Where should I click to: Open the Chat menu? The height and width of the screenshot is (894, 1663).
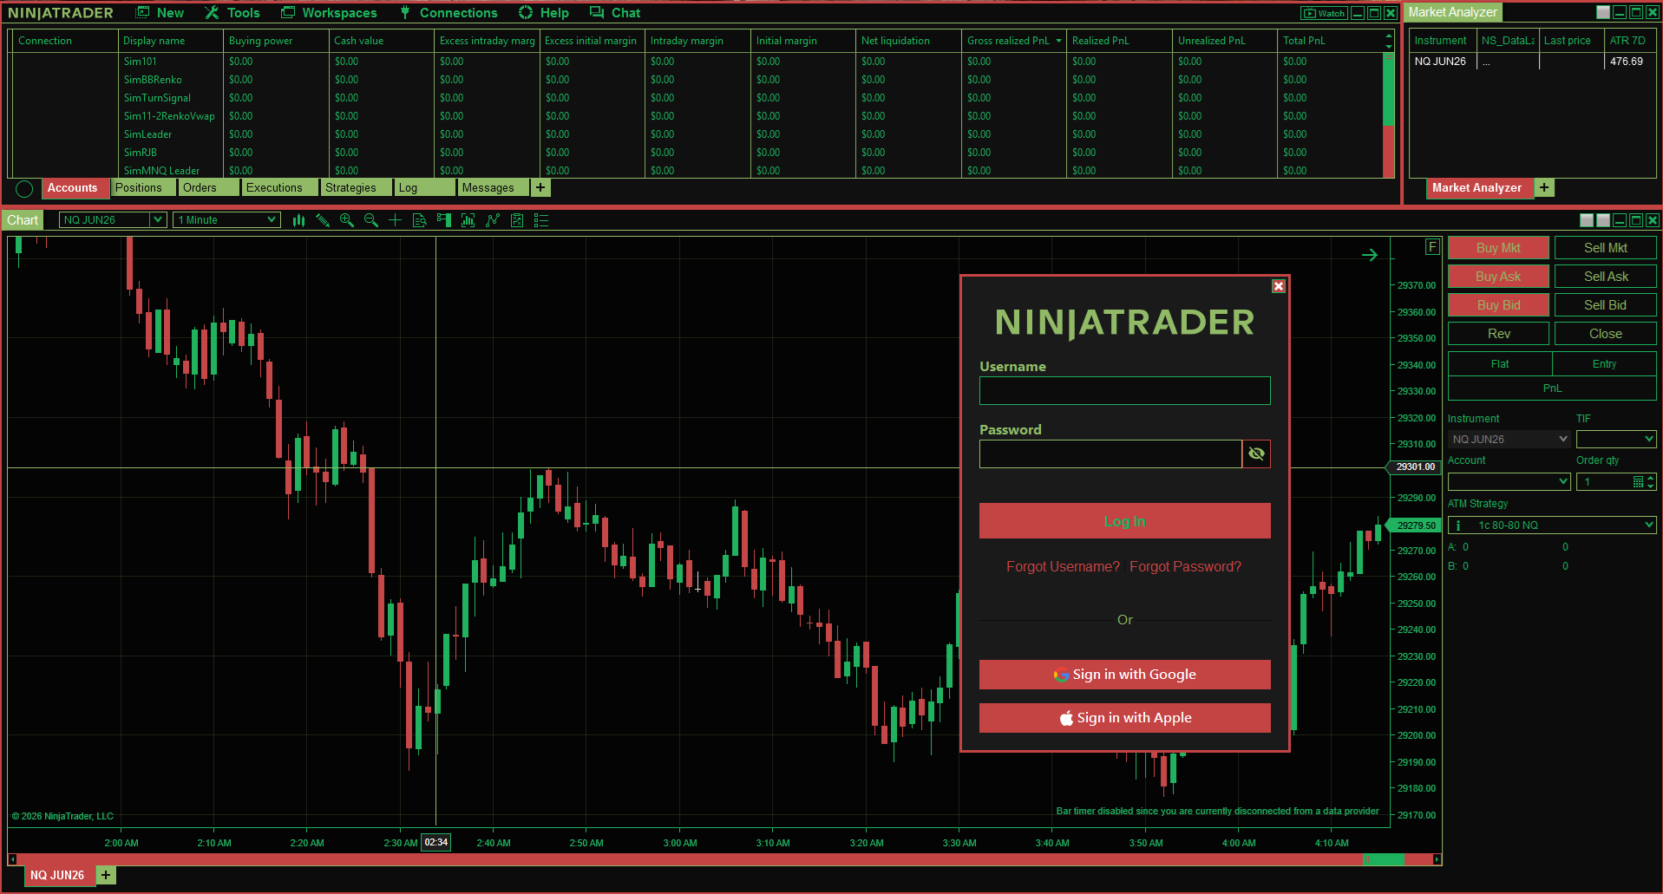pos(615,13)
